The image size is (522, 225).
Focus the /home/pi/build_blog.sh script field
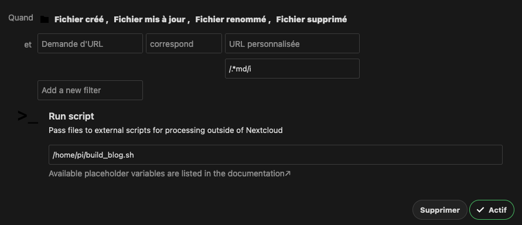(x=275, y=155)
